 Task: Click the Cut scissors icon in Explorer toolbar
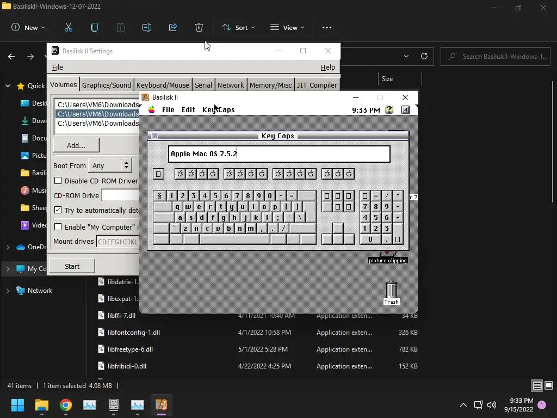68,27
